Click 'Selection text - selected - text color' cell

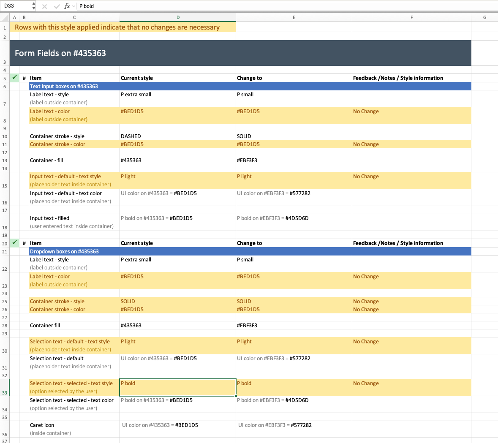pos(74,404)
